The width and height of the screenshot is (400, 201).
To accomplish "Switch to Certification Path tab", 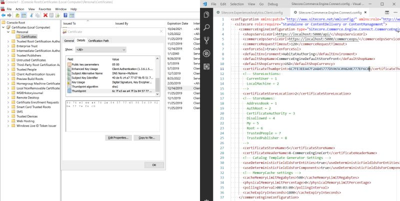I will (x=98, y=41).
